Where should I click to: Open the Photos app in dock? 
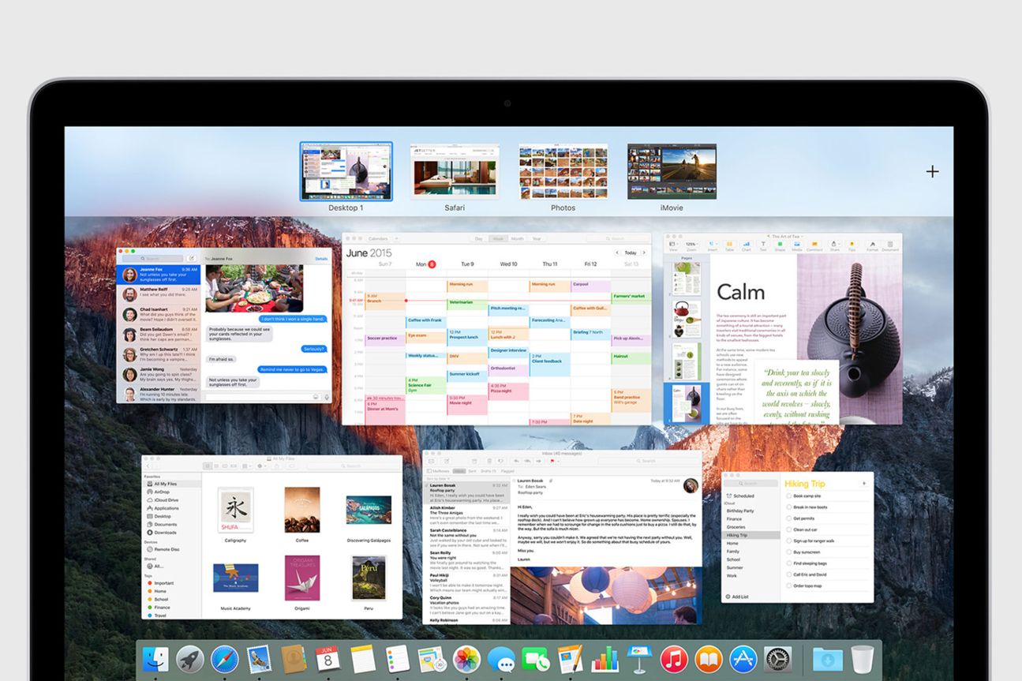pos(466,660)
